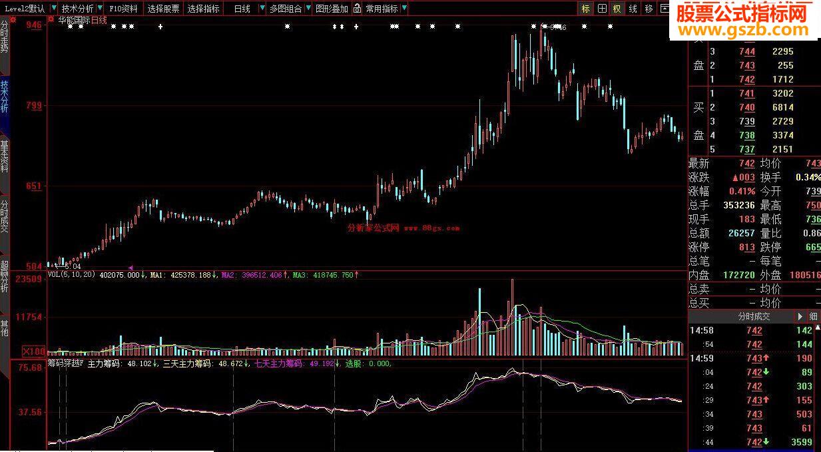821x452 pixels.
Task: Select the 线 line-drawing tool
Action: click(x=633, y=9)
